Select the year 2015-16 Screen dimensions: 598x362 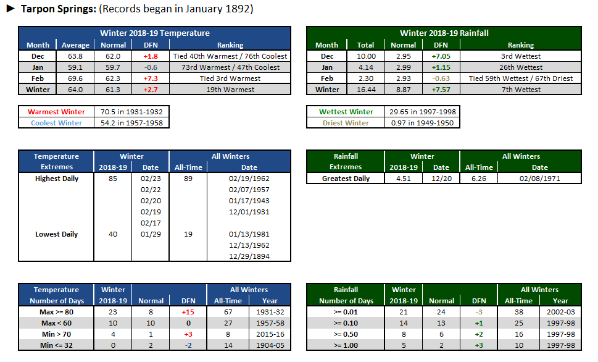coord(270,334)
